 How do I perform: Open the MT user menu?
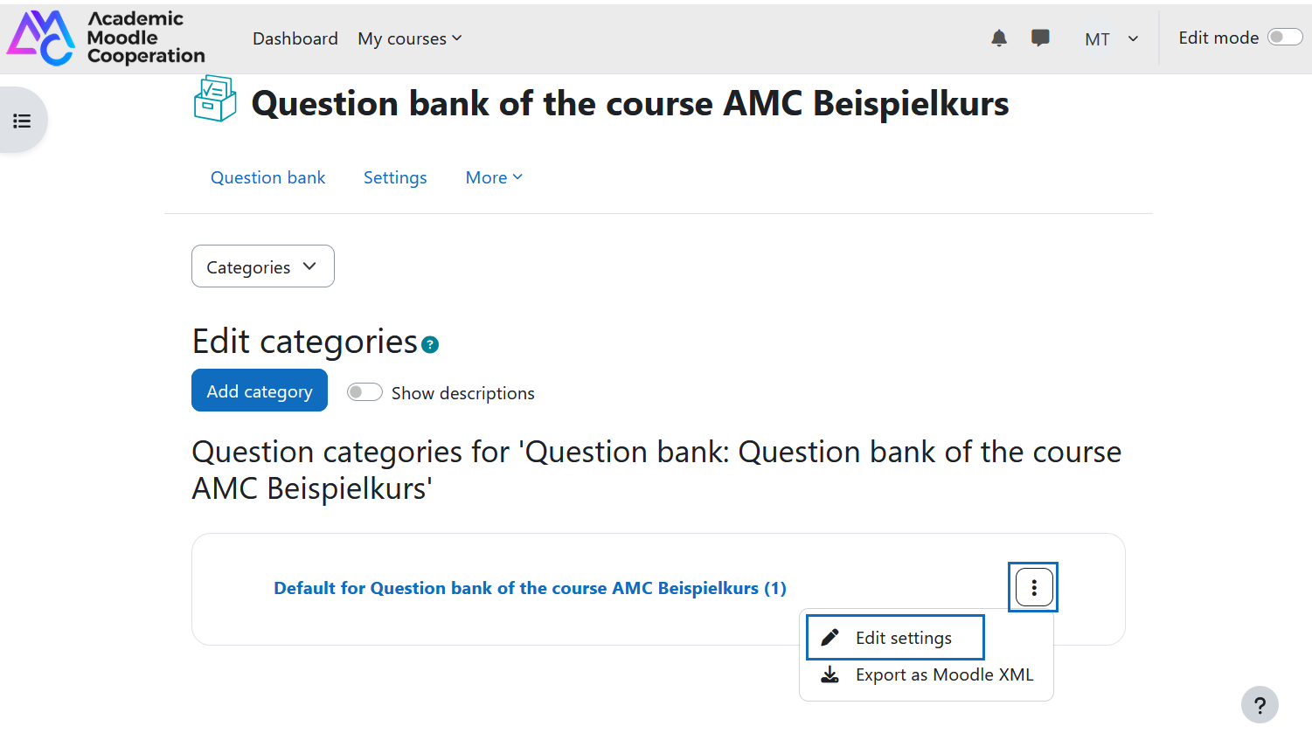(x=1111, y=38)
